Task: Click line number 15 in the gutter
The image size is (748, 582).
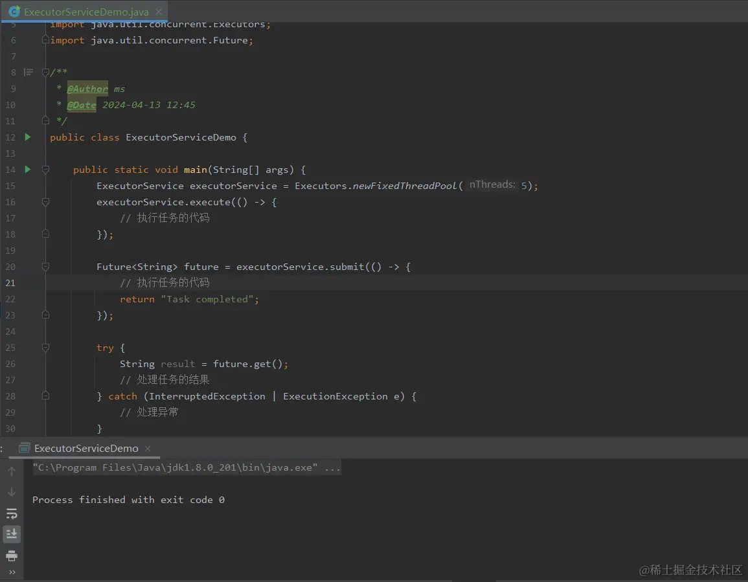Action: pos(10,186)
